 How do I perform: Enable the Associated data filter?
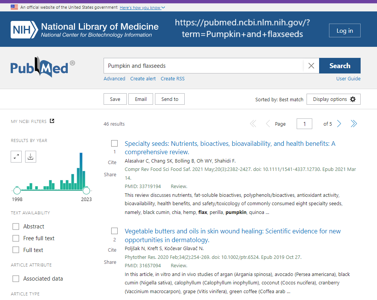[x=16, y=279]
